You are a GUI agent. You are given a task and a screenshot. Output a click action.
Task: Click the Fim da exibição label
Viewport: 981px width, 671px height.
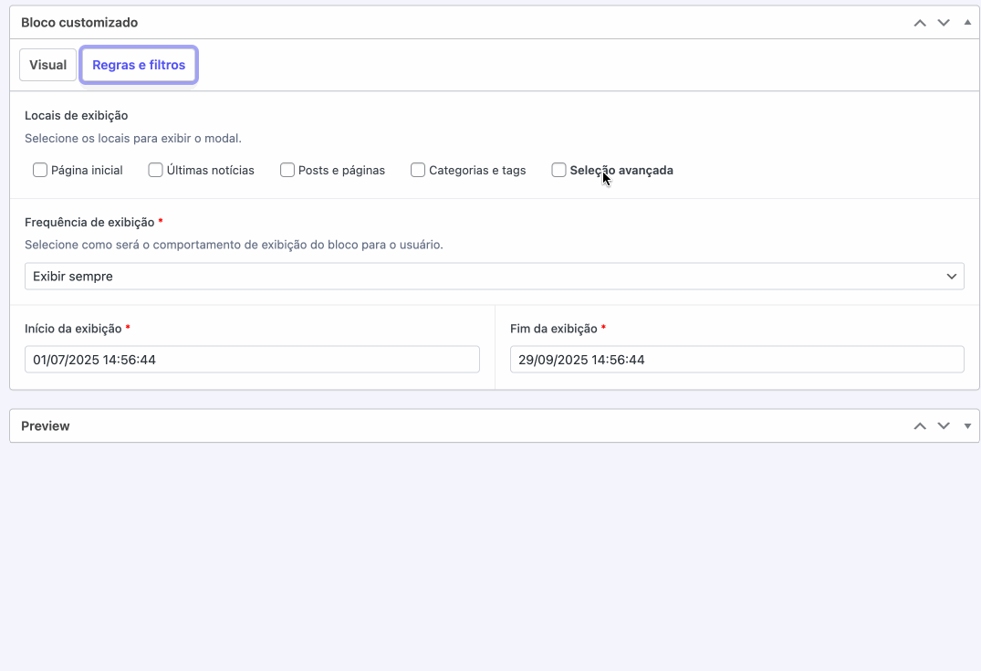point(554,329)
